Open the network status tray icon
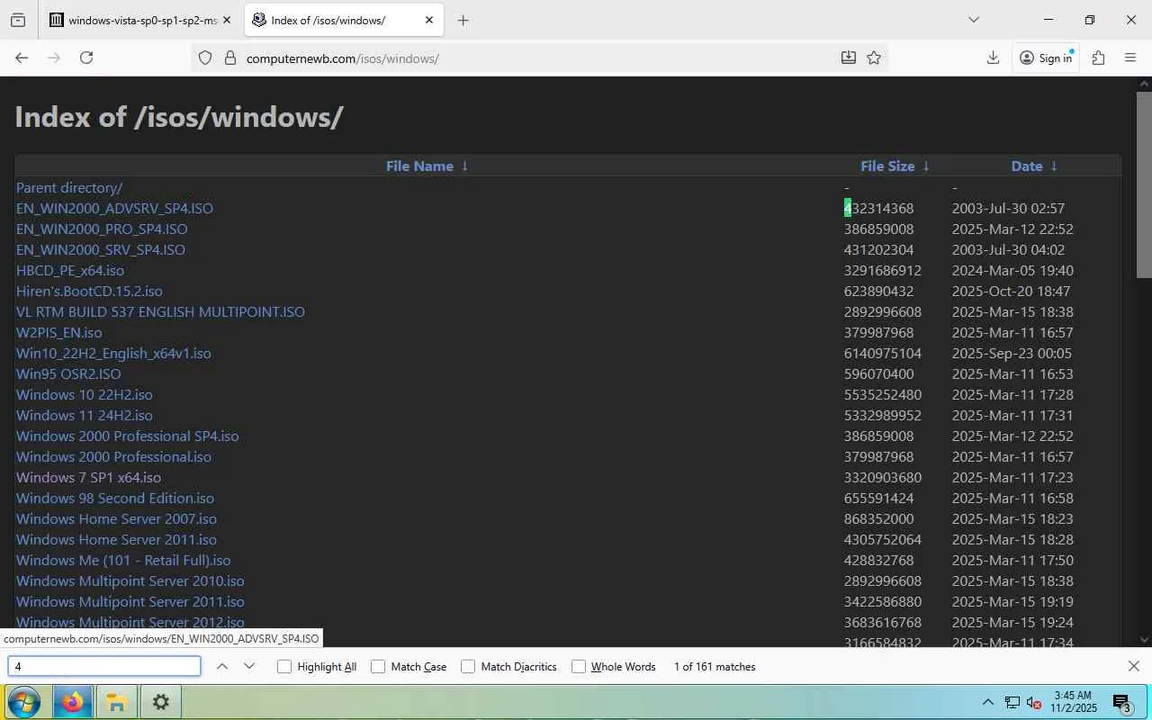The height and width of the screenshot is (720, 1152). click(1012, 702)
